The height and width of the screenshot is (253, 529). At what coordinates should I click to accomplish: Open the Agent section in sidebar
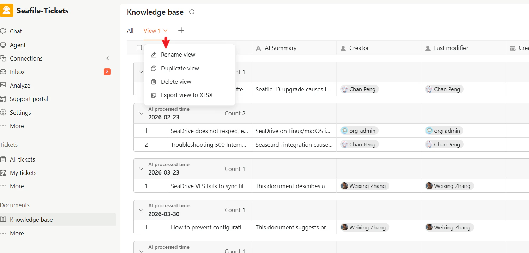18,45
